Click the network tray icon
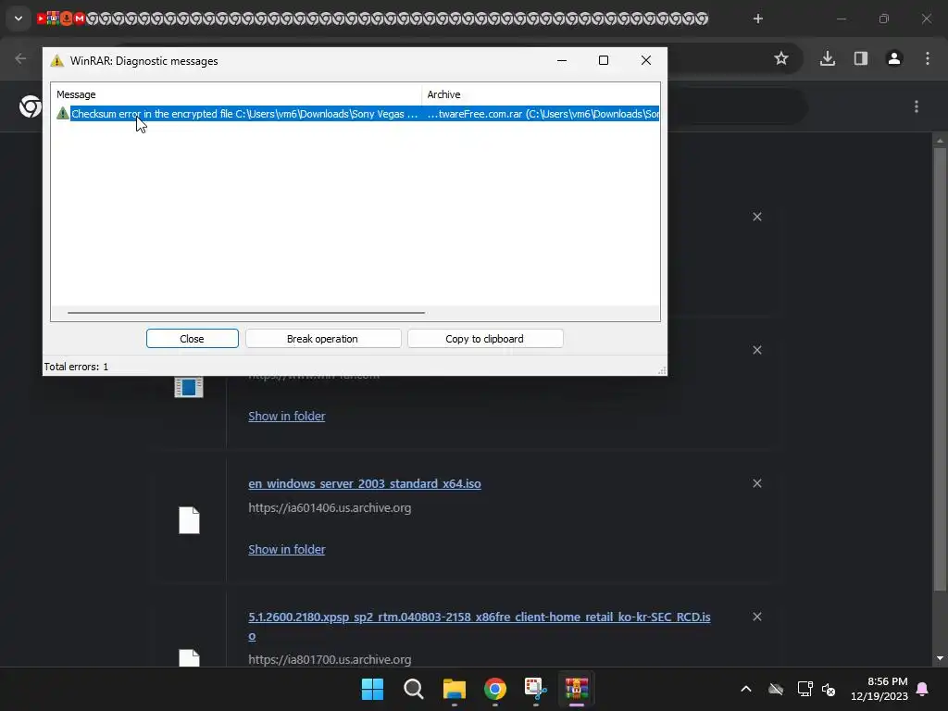 click(x=805, y=689)
